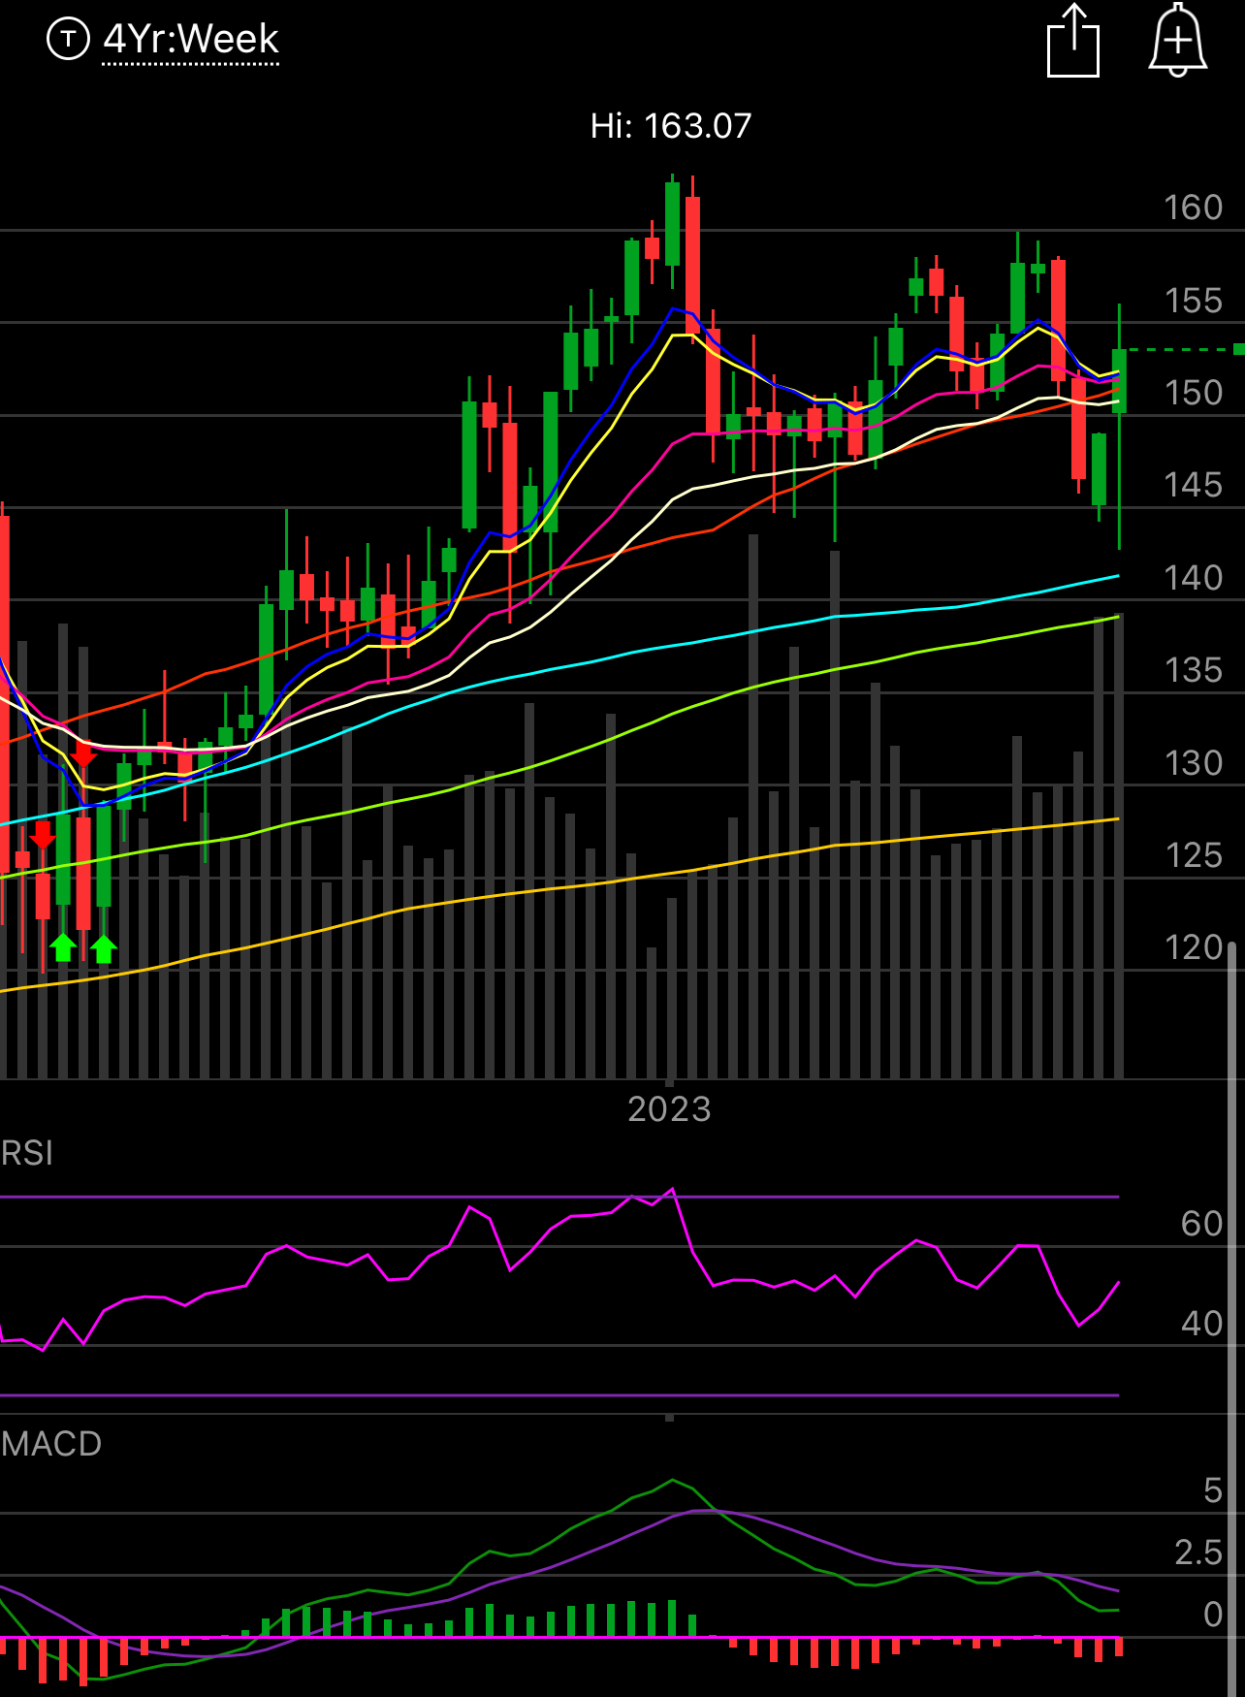Tap the 140 price axis label

point(1193,578)
